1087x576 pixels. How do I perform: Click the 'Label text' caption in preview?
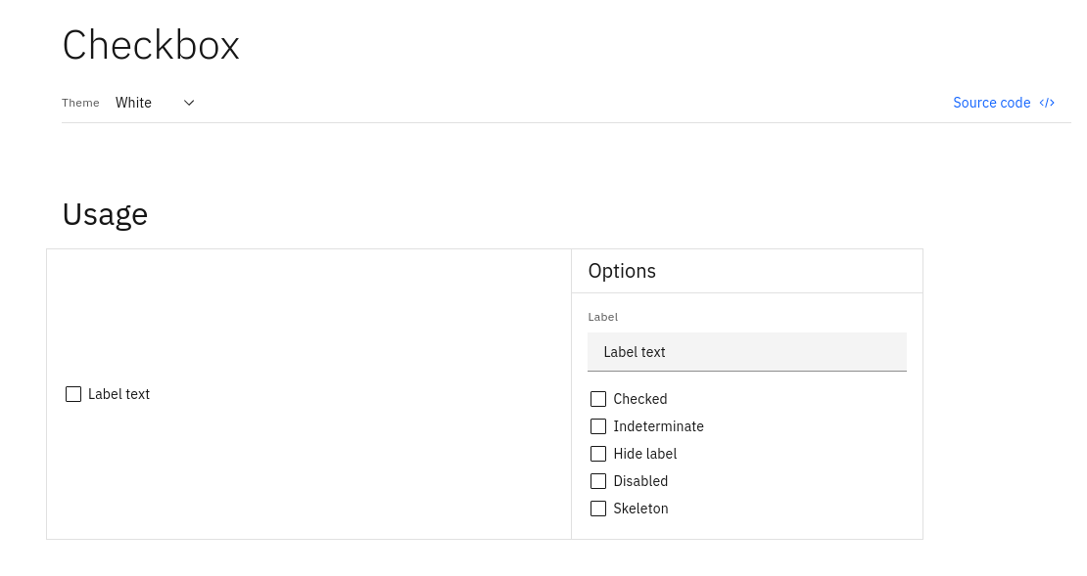coord(118,394)
